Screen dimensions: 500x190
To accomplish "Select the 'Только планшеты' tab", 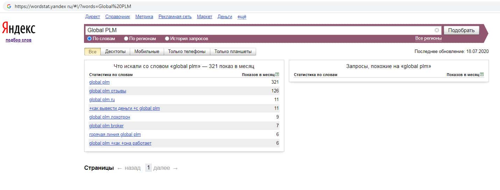I will click(233, 52).
